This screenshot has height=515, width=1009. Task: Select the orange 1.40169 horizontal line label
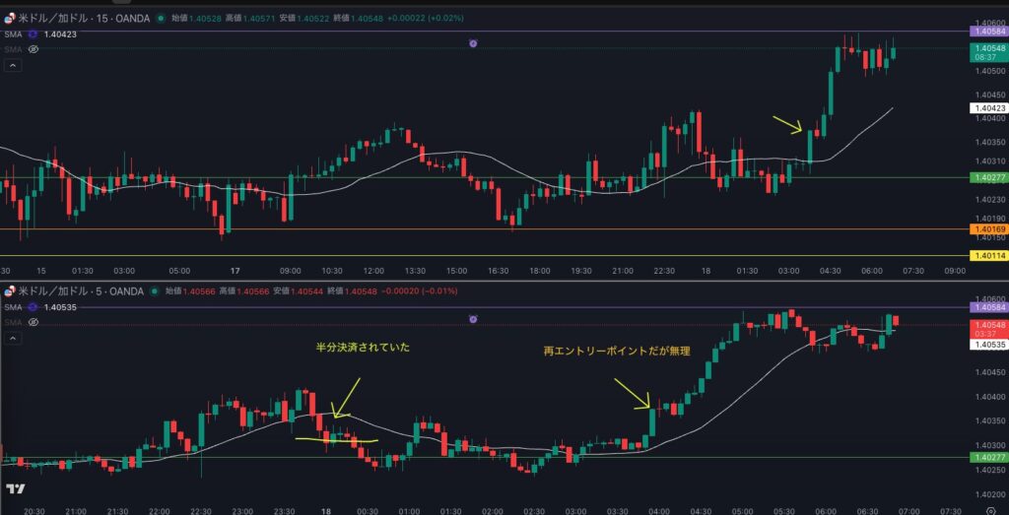click(x=988, y=229)
